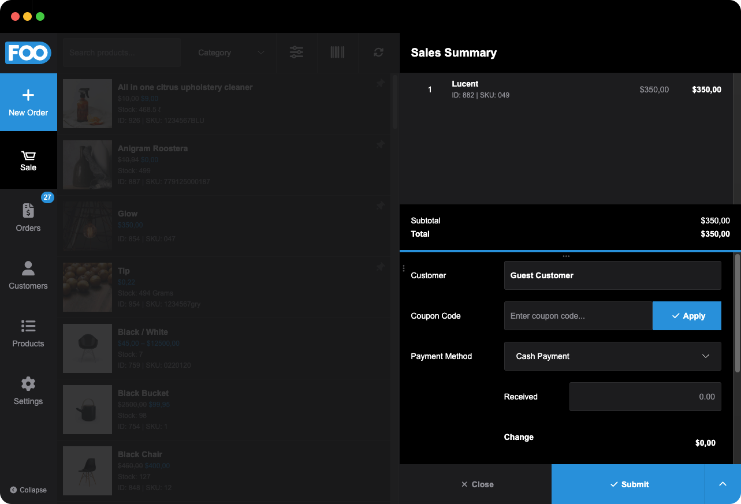Refresh the product list with sync icon
The height and width of the screenshot is (504, 741).
pyautogui.click(x=378, y=53)
